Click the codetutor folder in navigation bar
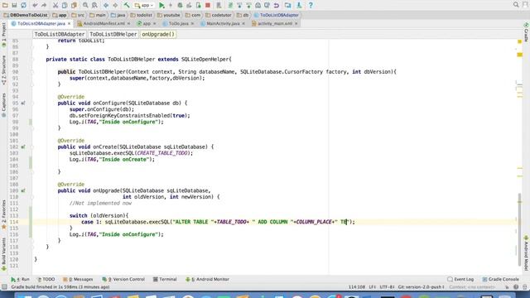 coord(219,15)
